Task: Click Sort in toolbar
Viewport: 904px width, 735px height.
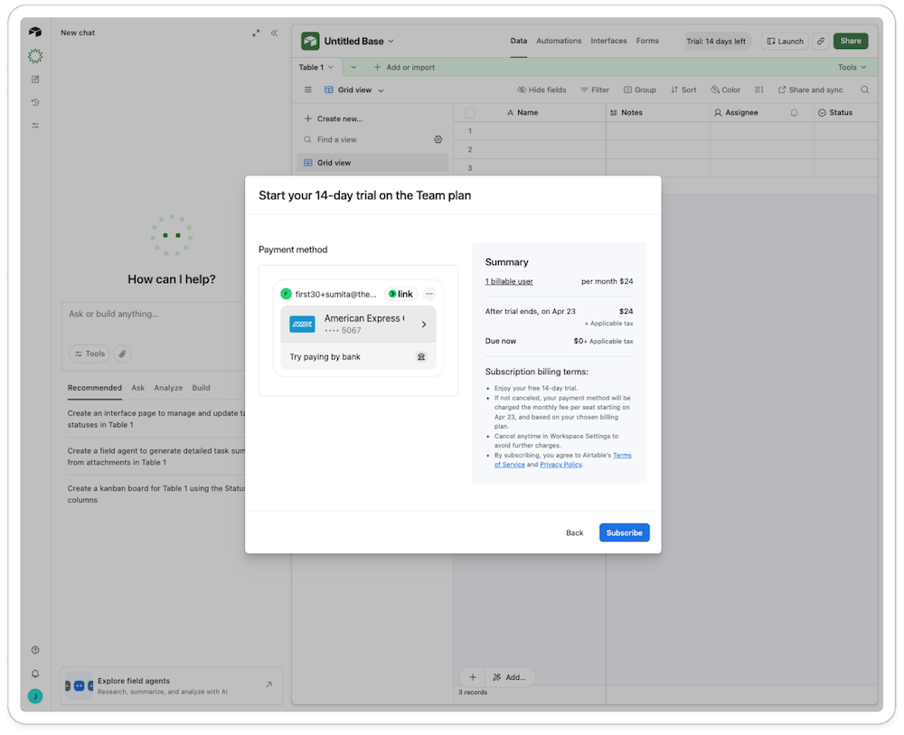Action: tap(683, 90)
